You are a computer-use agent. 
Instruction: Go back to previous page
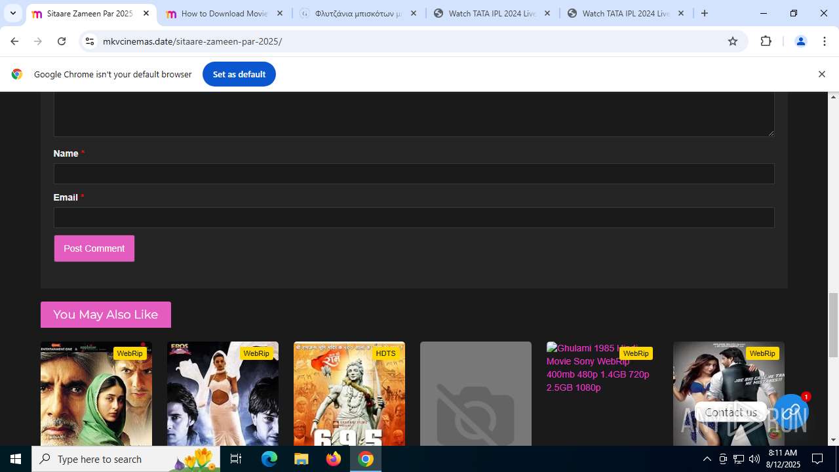coord(14,41)
